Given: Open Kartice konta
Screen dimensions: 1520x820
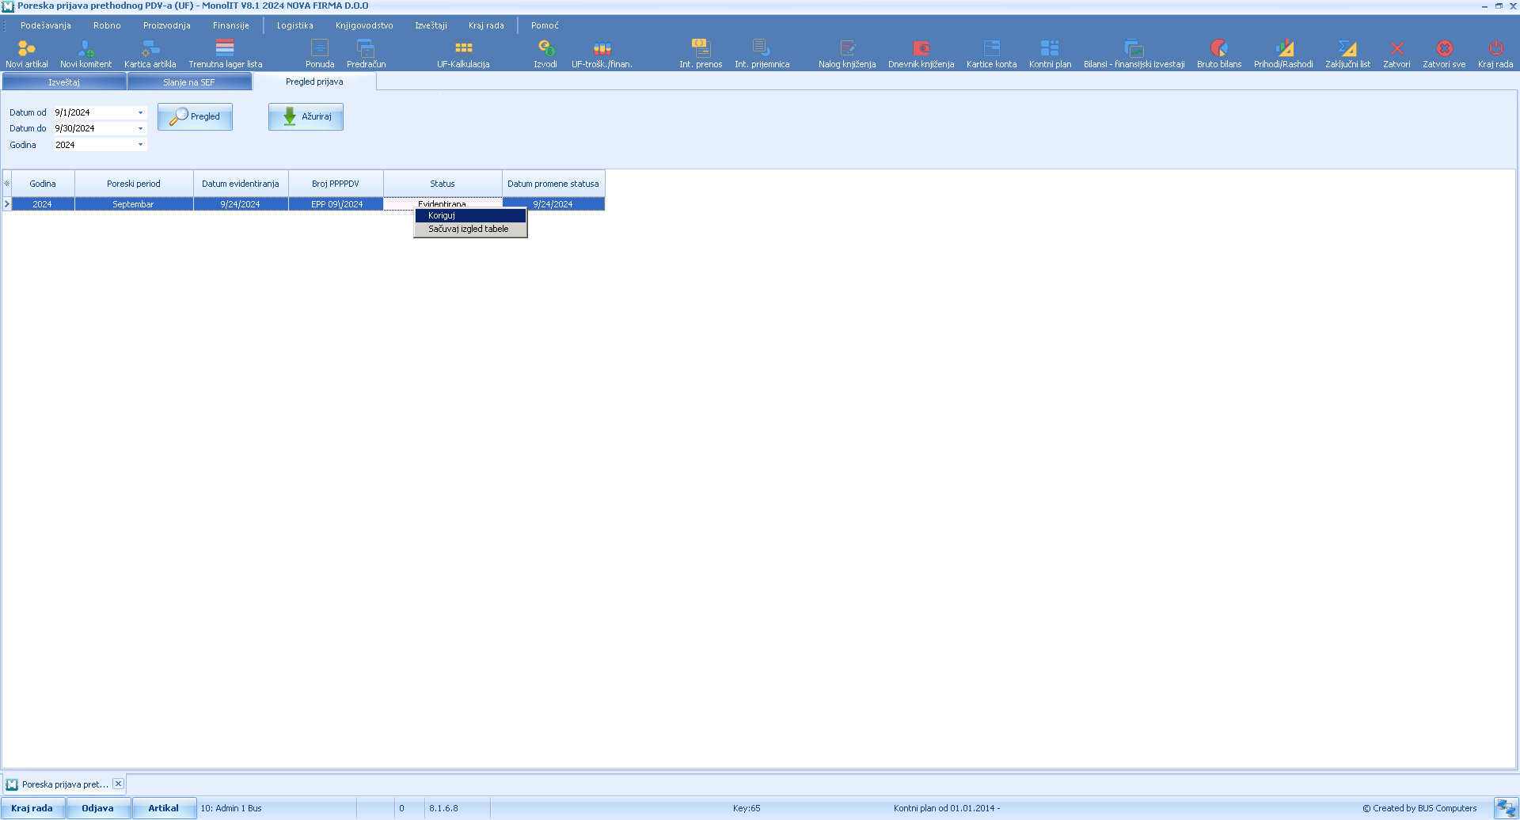Looking at the screenshot, I should pyautogui.click(x=991, y=54).
